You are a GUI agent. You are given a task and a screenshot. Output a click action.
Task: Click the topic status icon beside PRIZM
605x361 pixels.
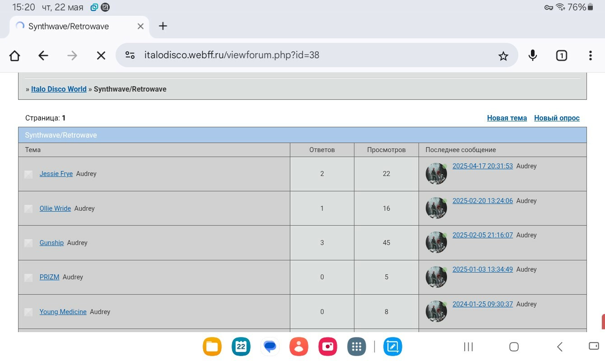coord(28,278)
